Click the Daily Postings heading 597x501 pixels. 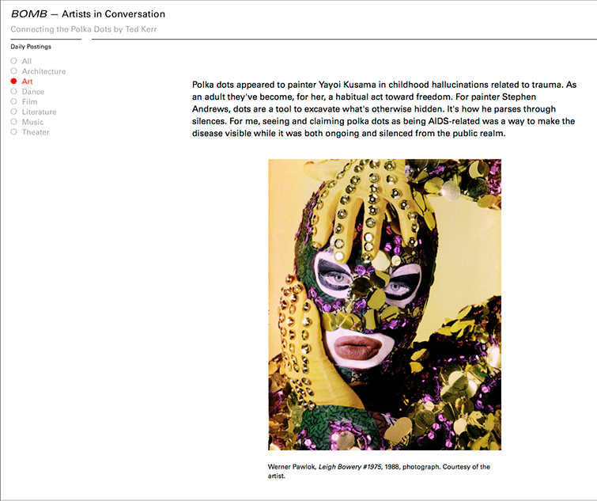click(x=31, y=47)
